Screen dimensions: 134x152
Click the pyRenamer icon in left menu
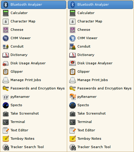(6, 97)
